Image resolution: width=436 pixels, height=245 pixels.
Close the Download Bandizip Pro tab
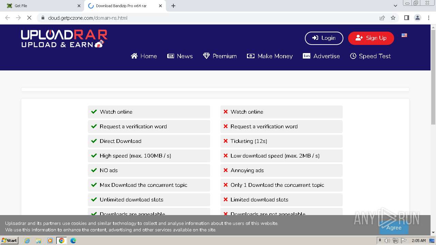point(160,6)
